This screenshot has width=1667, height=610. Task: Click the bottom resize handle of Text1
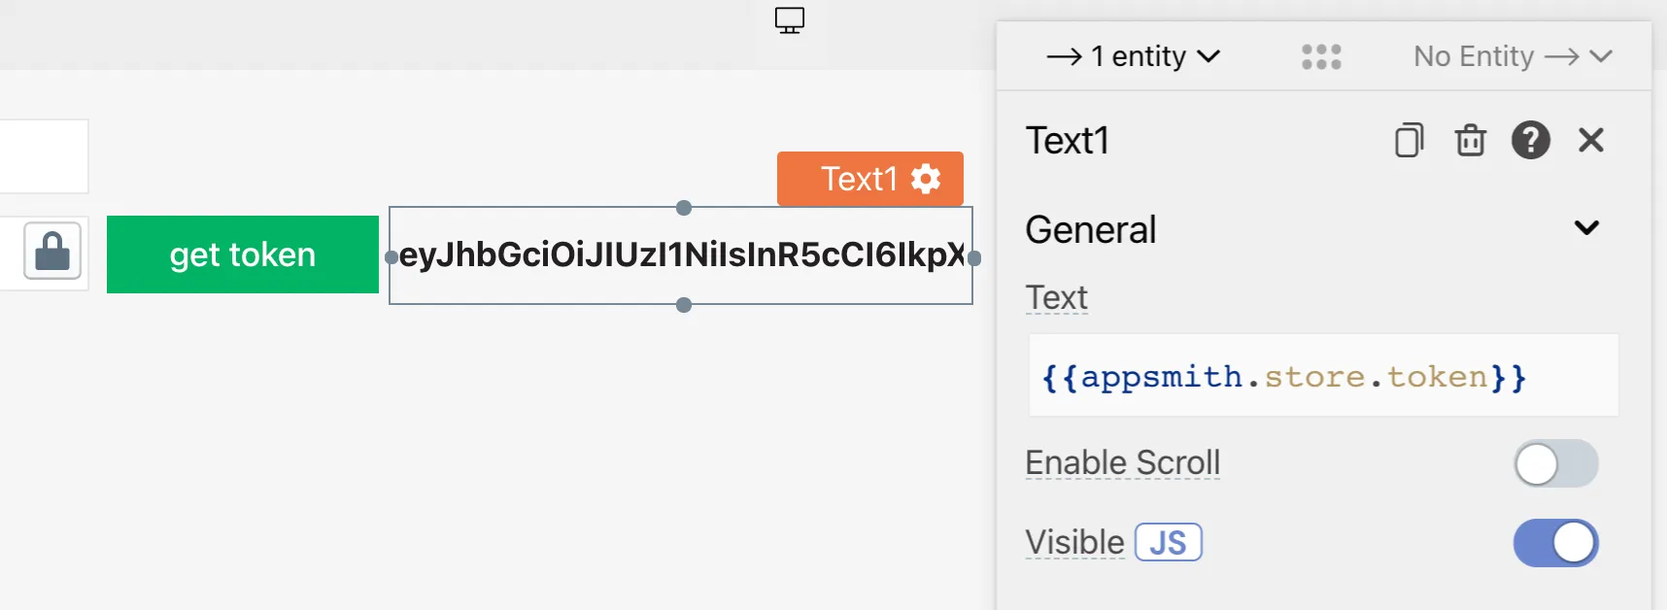click(684, 305)
